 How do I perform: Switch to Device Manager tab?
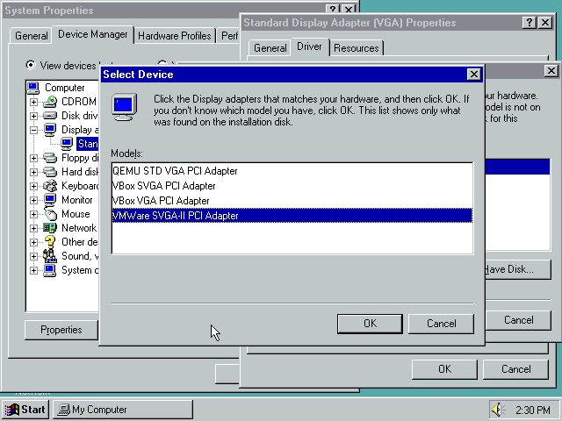pos(93,34)
